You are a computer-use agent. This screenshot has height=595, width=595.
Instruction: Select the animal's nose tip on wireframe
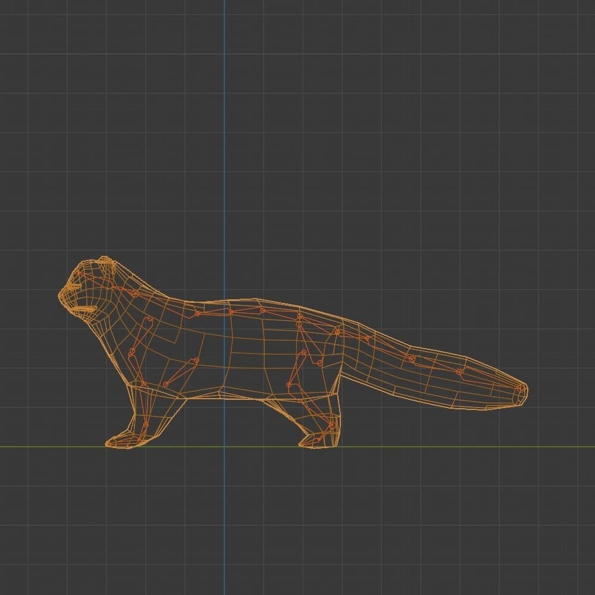(x=60, y=296)
